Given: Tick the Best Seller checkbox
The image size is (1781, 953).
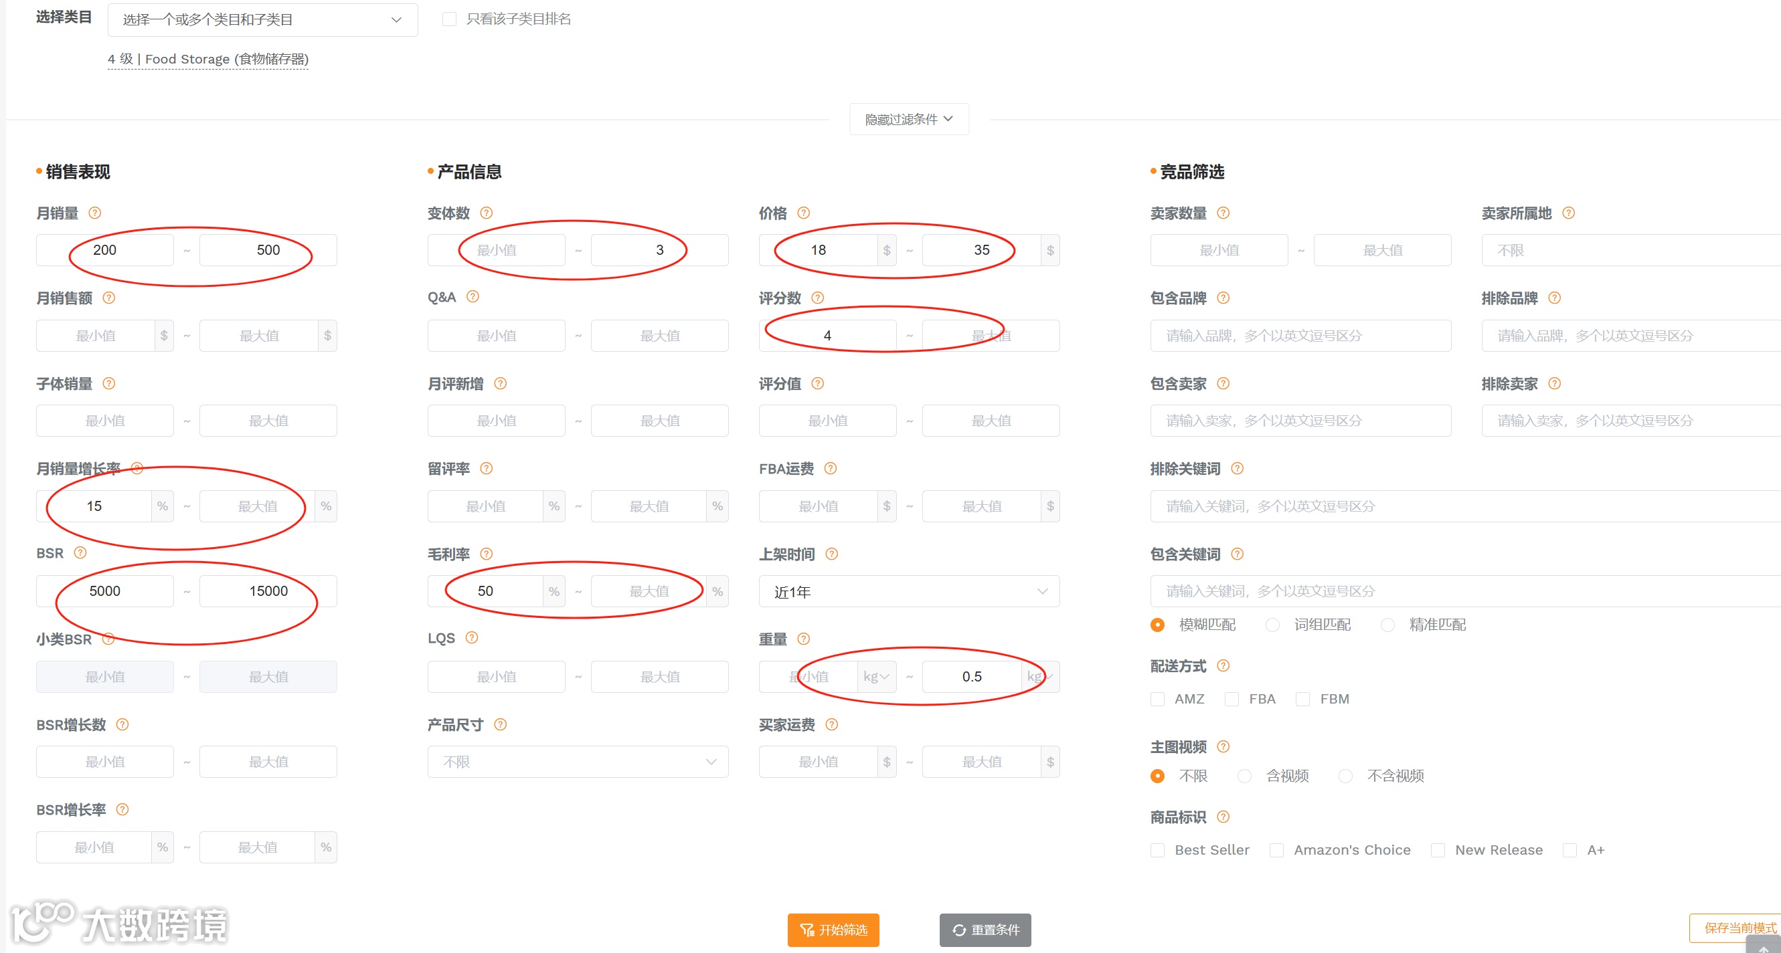Looking at the screenshot, I should pos(1157,850).
